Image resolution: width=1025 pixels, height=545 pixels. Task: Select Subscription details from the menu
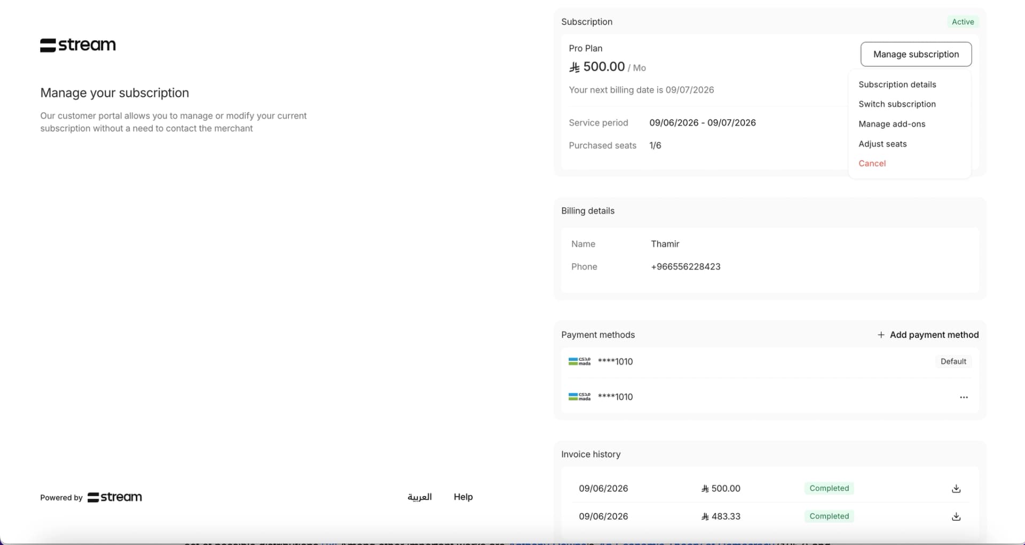pyautogui.click(x=897, y=84)
